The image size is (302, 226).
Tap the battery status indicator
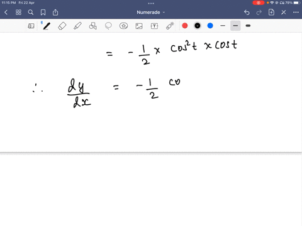tap(297, 3)
